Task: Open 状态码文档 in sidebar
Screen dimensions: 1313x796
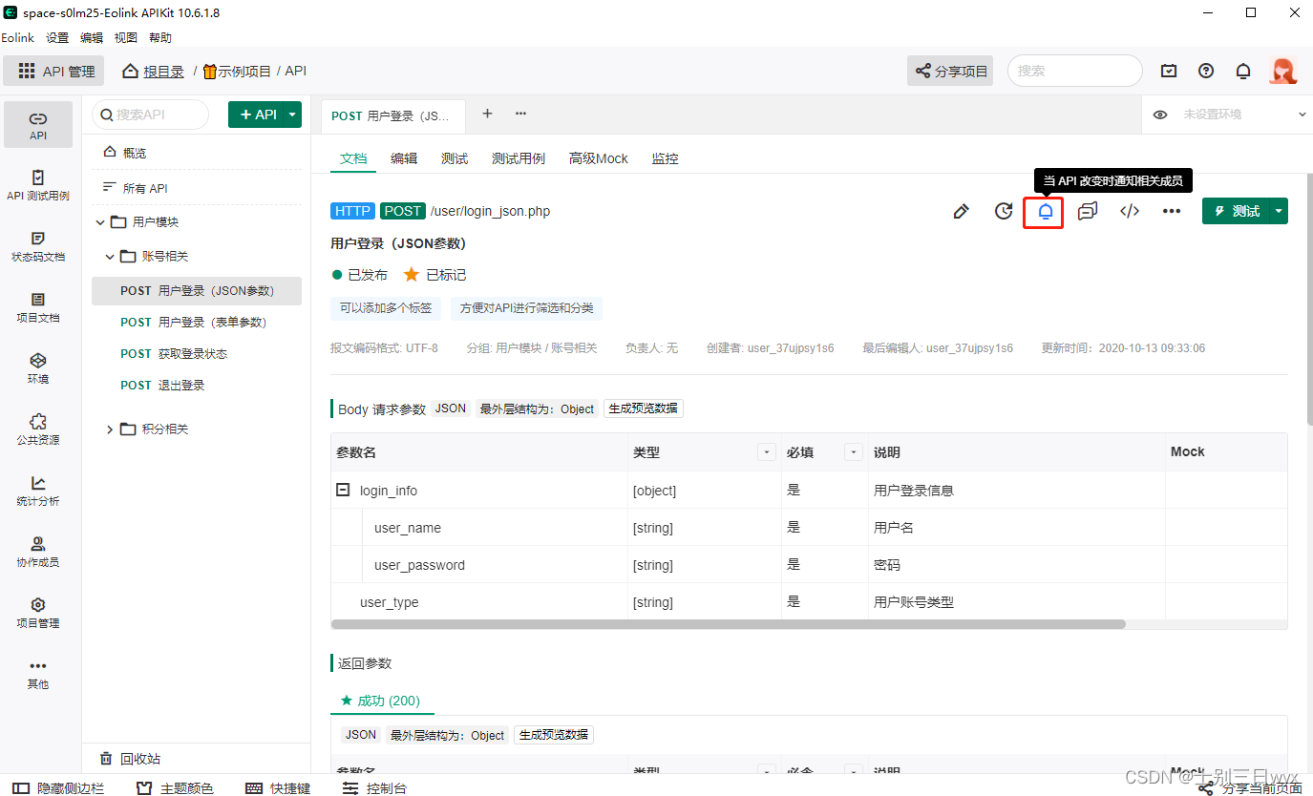Action: (x=38, y=246)
